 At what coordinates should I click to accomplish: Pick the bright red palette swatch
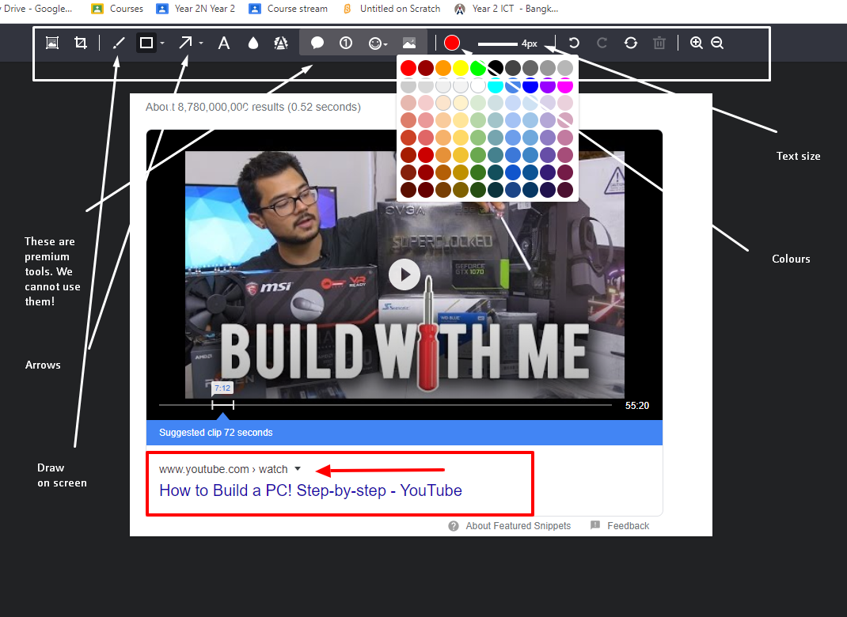pyautogui.click(x=408, y=68)
